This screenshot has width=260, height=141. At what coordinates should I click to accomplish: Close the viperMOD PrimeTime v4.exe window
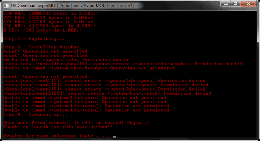coord(248,4)
